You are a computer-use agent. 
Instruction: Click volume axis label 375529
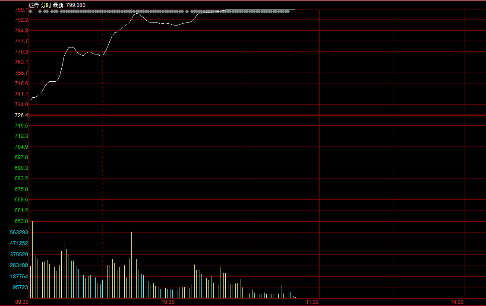coord(19,255)
